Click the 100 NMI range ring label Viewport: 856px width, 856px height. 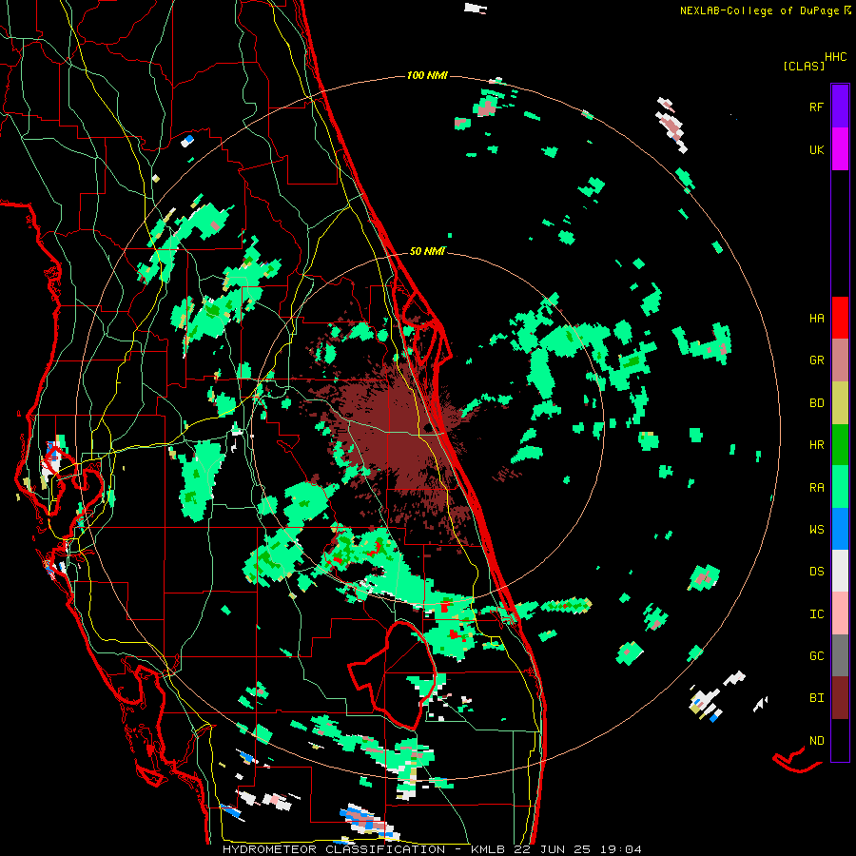click(427, 75)
